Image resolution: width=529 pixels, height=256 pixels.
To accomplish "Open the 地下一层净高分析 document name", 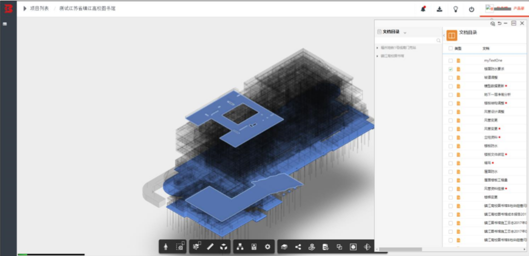I will (497, 95).
